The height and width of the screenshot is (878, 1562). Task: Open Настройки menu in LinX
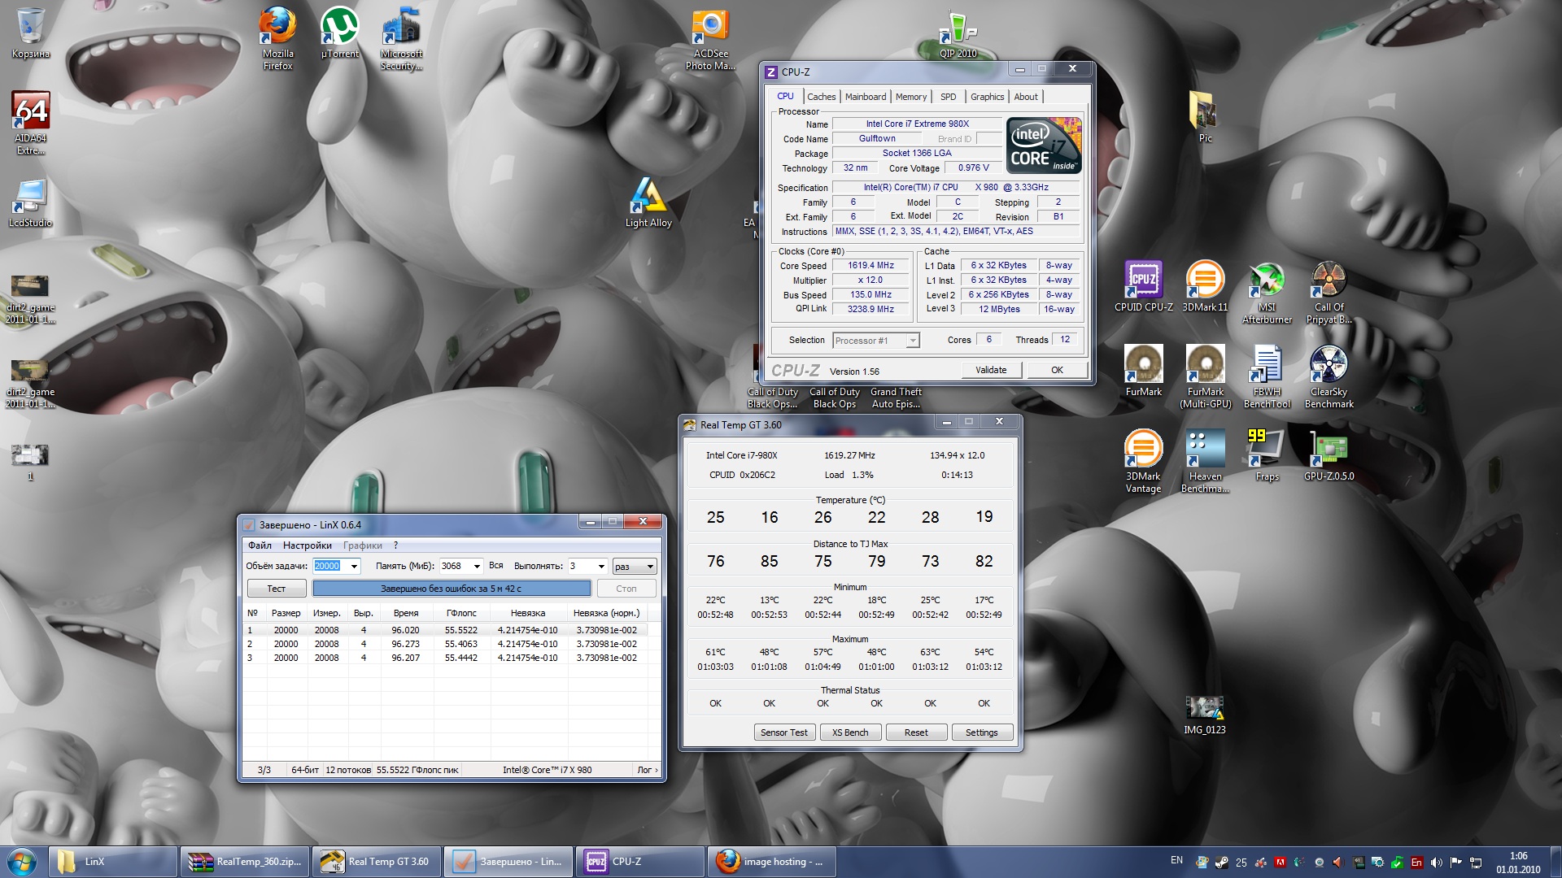(307, 545)
